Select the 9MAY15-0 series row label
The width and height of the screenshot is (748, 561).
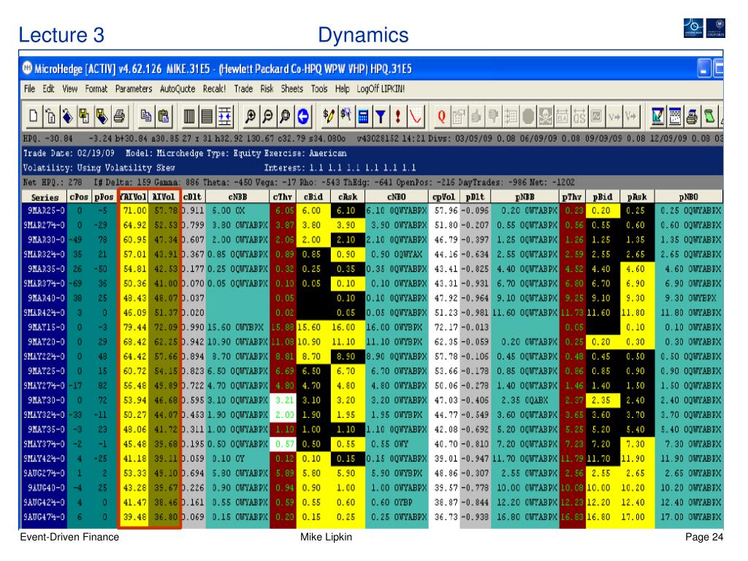45,327
